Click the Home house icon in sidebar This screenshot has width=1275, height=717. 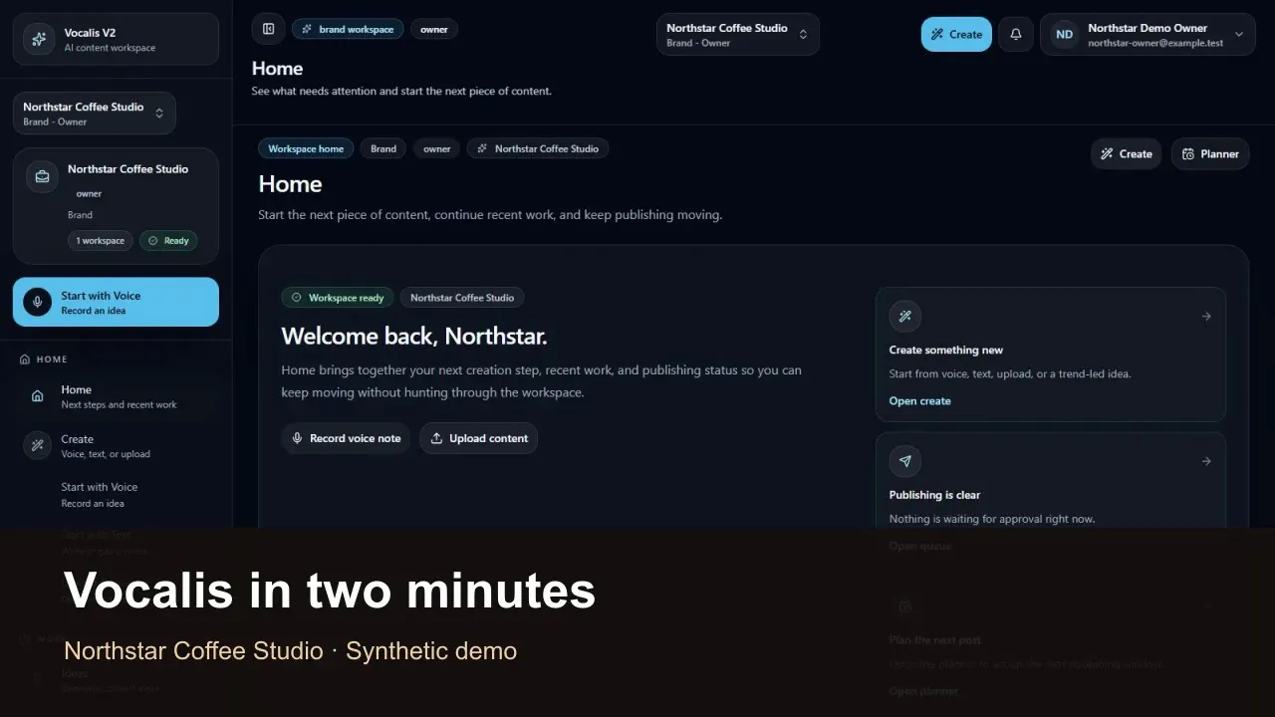coord(37,396)
